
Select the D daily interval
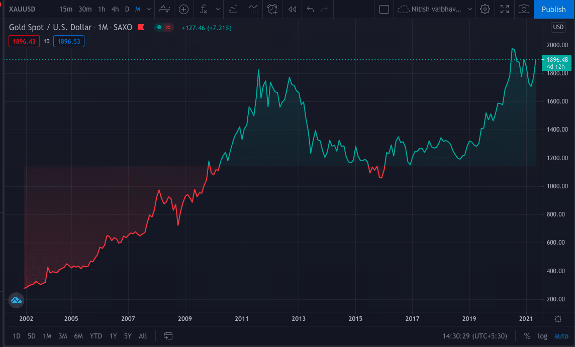pos(127,9)
